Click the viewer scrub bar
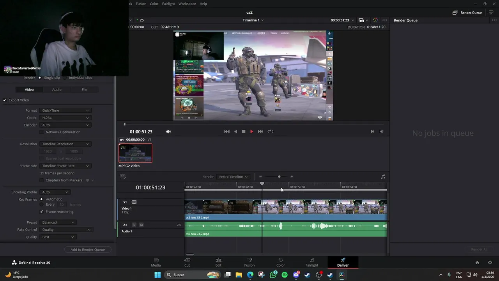Screen dimensions: 499x281 pyautogui.click(x=253, y=124)
